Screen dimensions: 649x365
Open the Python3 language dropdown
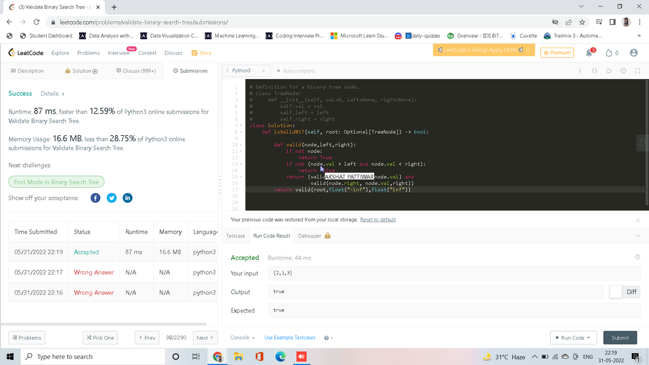pyautogui.click(x=247, y=71)
